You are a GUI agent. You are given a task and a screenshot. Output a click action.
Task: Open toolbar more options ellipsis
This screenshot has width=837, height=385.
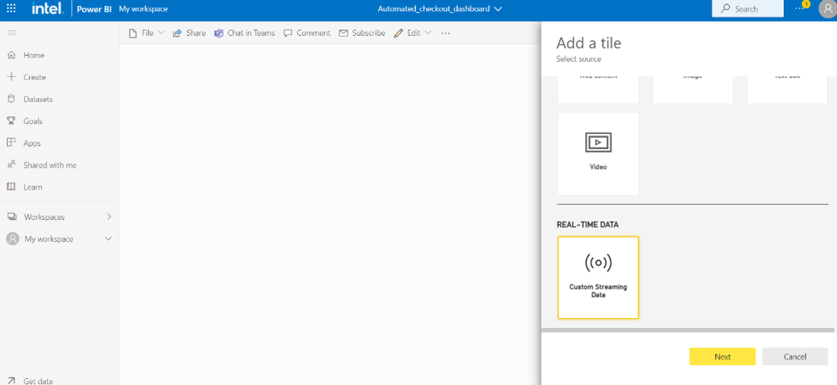445,33
